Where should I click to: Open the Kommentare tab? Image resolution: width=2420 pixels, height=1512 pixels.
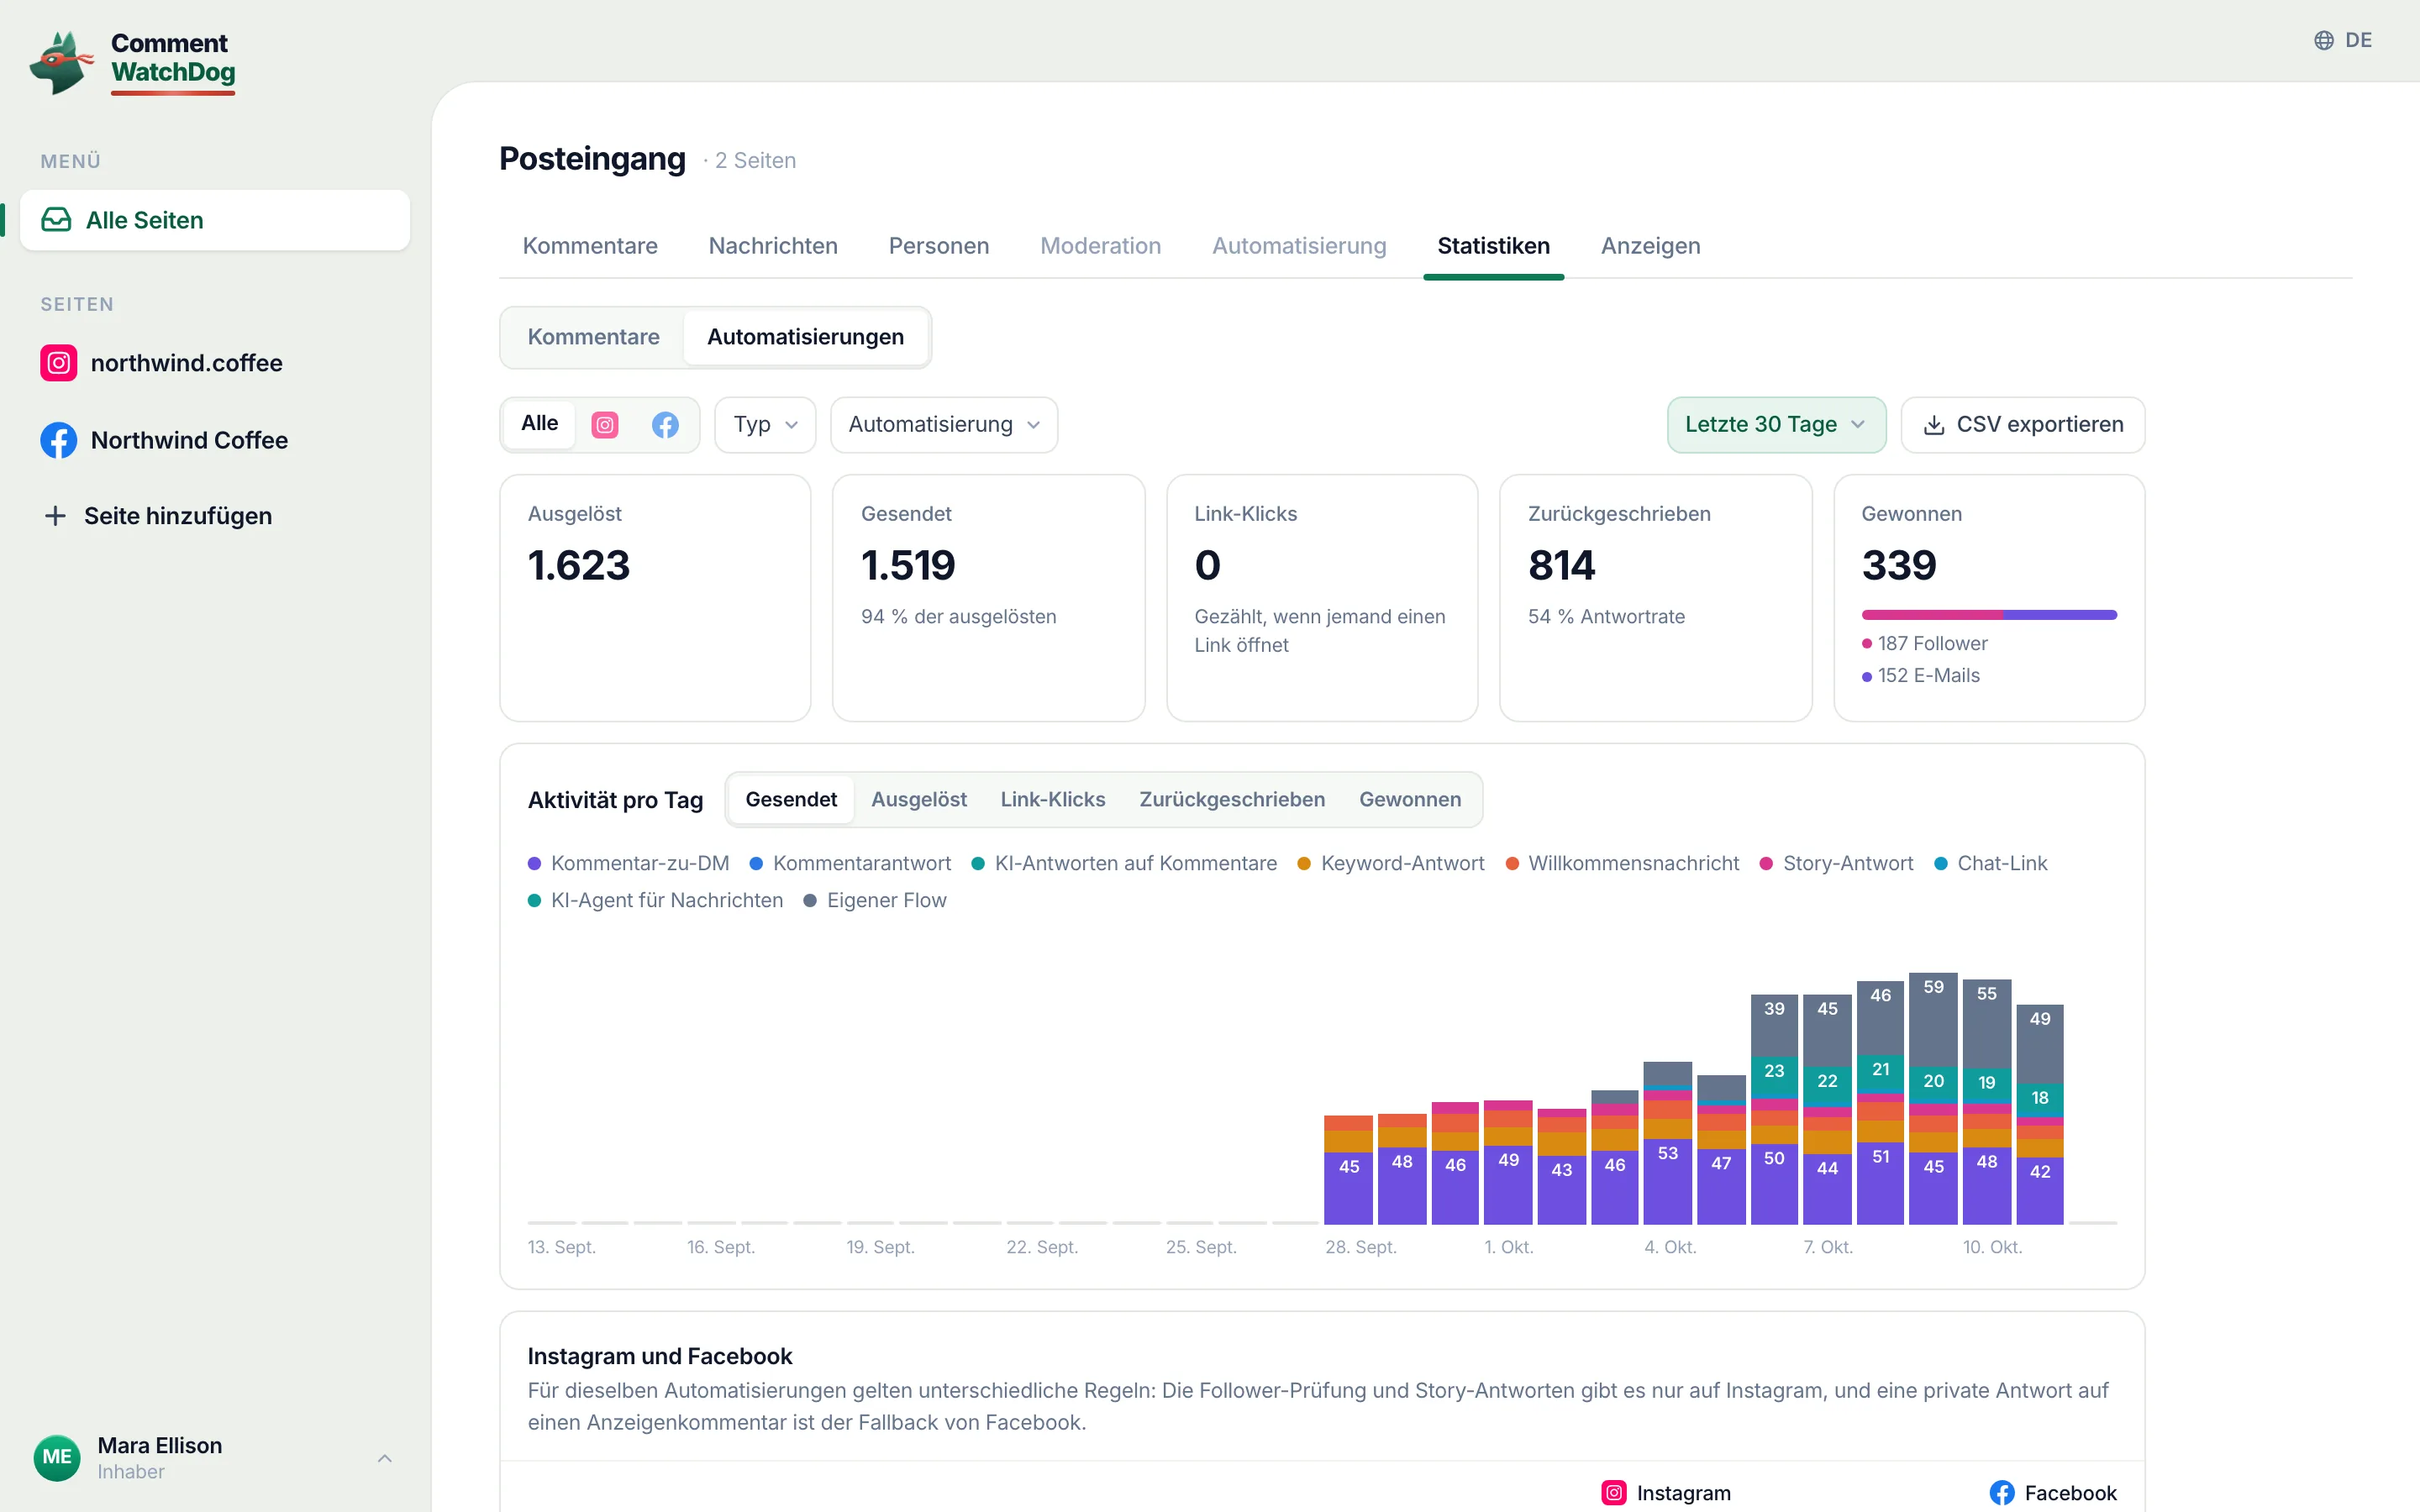[590, 246]
